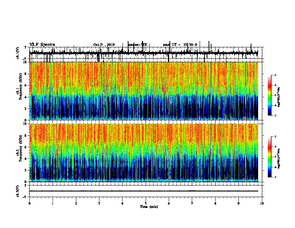
Task: Click time axis tick label "9"
Action: (238, 203)
